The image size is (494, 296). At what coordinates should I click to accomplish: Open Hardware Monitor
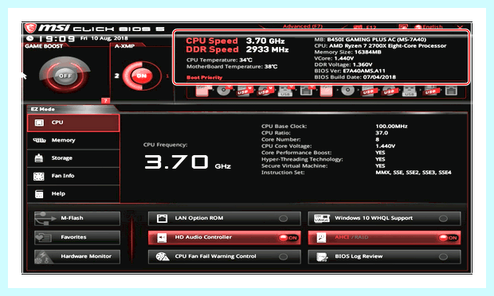tap(77, 256)
